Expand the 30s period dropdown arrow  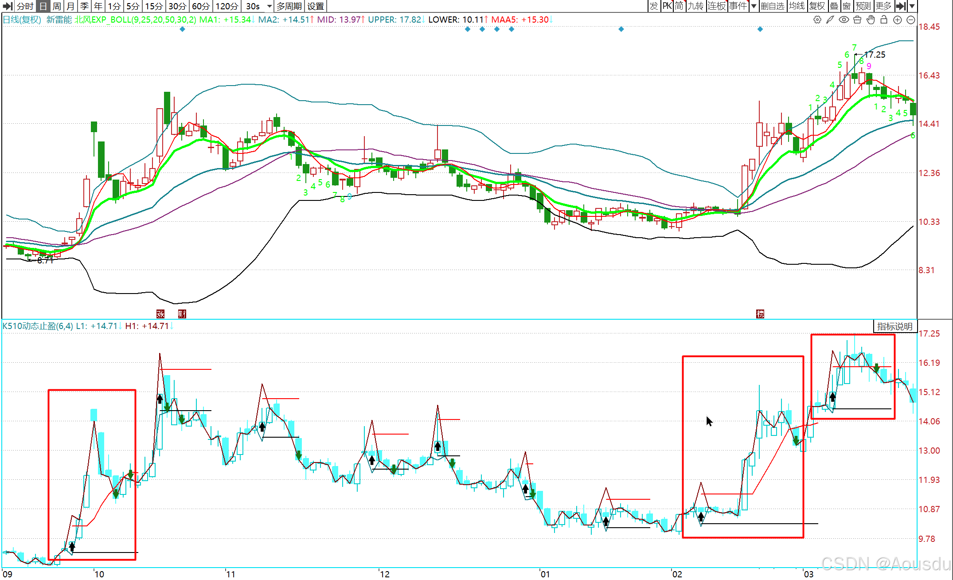269,6
